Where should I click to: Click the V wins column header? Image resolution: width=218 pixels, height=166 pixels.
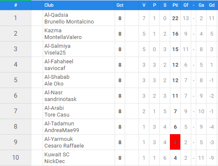[x=144, y=5]
